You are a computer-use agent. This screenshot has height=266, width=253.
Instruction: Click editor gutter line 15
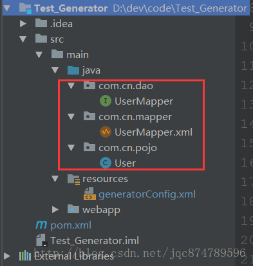pyautogui.click(x=247, y=143)
